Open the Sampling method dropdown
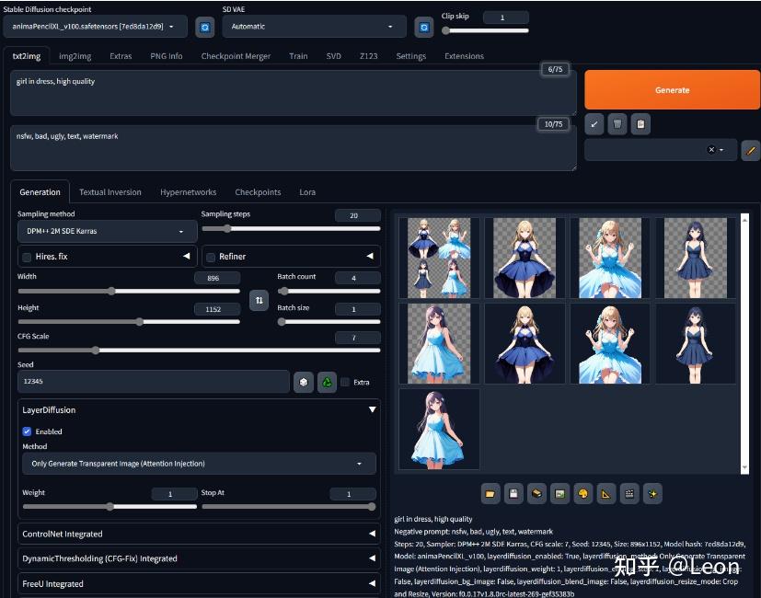The width and height of the screenshot is (761, 598). (108, 232)
